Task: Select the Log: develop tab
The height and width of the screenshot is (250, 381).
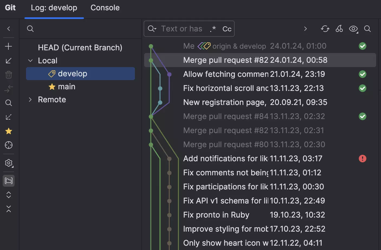Action: tap(54, 8)
